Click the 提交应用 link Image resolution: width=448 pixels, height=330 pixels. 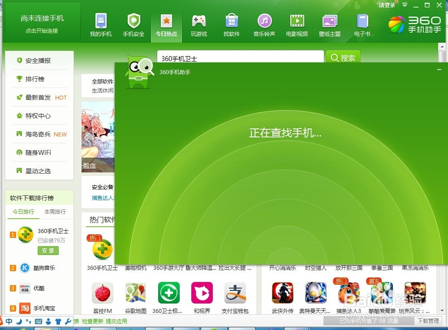pyautogui.click(x=116, y=321)
